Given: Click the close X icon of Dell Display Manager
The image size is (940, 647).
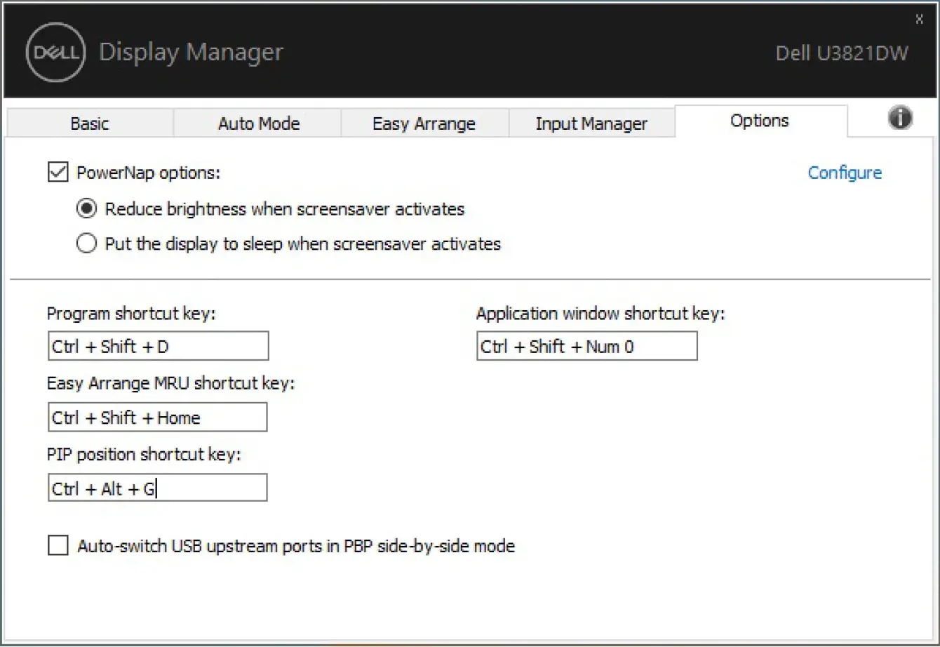Looking at the screenshot, I should (x=919, y=20).
